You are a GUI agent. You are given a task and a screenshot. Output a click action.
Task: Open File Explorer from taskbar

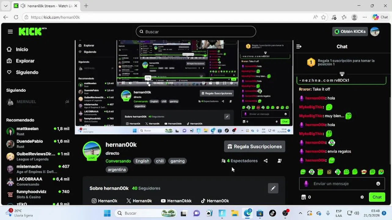point(234,213)
